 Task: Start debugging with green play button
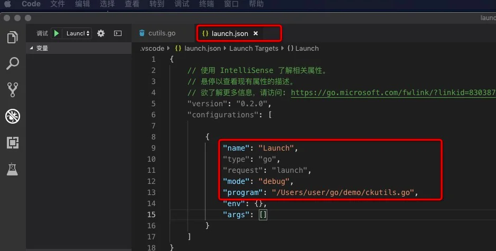[56, 33]
